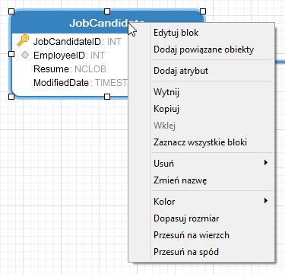
Task: Click the greyed-out Wklej entry
Action: tap(201, 126)
